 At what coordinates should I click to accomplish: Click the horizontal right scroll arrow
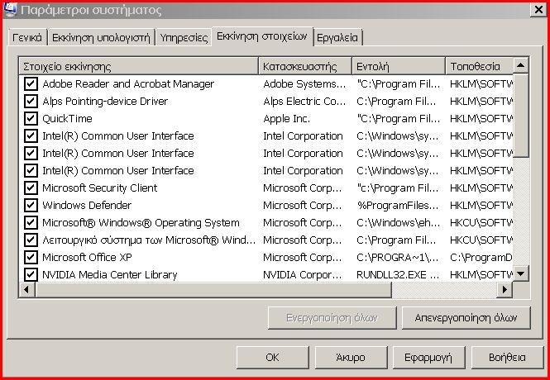[x=505, y=290]
